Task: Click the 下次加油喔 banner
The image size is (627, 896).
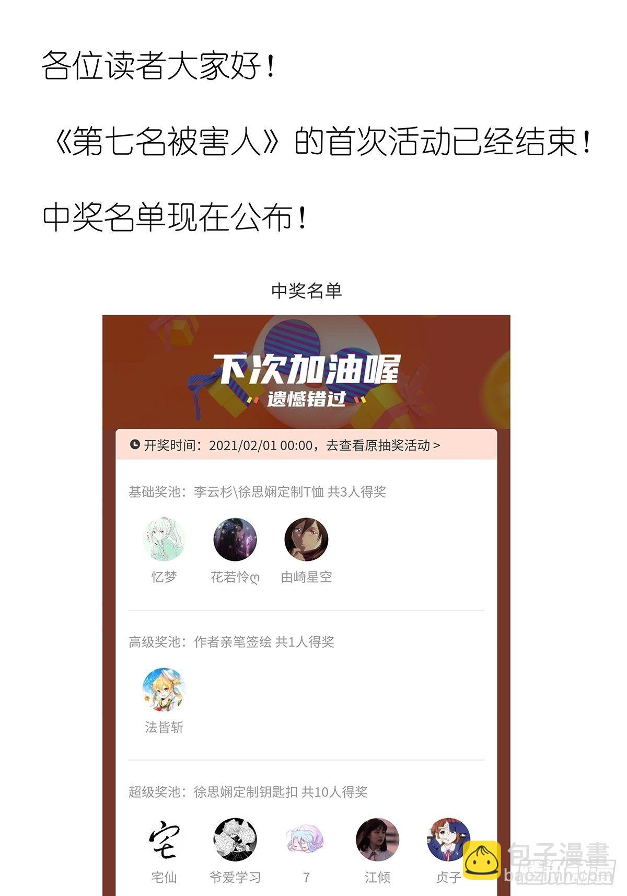Action: point(306,372)
